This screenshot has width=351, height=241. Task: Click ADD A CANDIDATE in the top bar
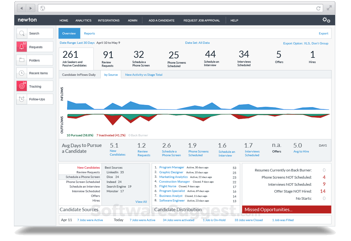click(x=162, y=20)
